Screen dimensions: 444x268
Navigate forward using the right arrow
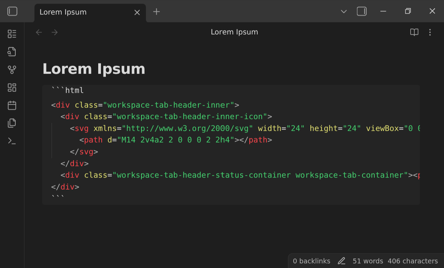(x=54, y=32)
